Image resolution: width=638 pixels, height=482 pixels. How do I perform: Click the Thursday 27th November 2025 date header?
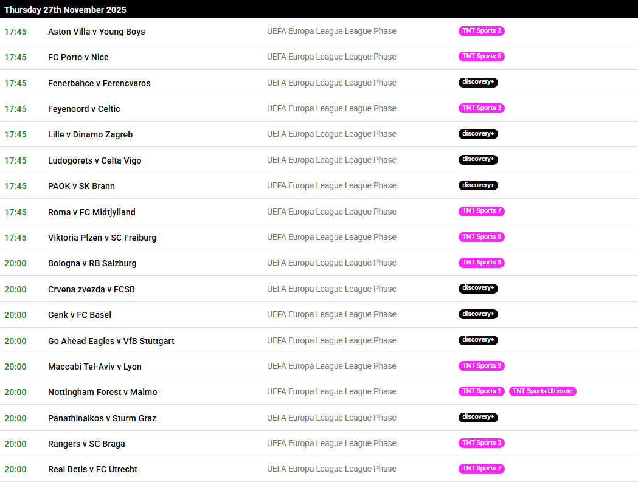point(65,10)
